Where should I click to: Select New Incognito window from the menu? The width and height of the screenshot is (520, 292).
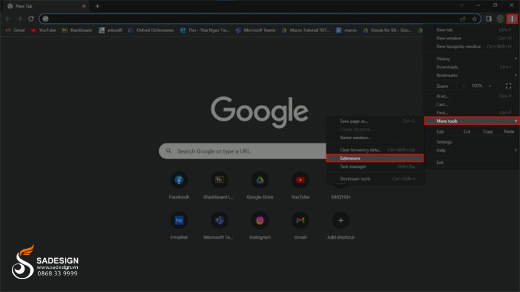pyautogui.click(x=472, y=46)
